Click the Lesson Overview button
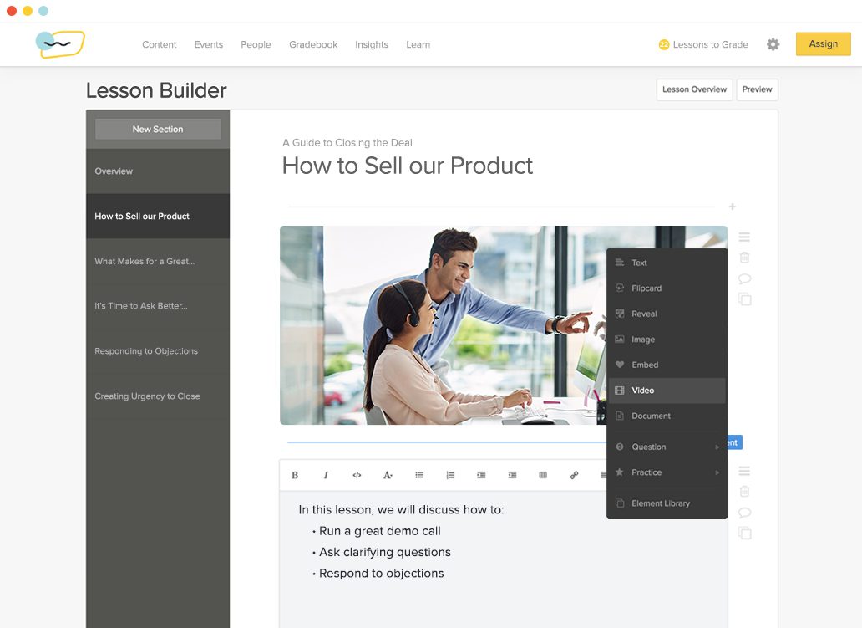Viewport: 862px width, 628px height. [694, 89]
